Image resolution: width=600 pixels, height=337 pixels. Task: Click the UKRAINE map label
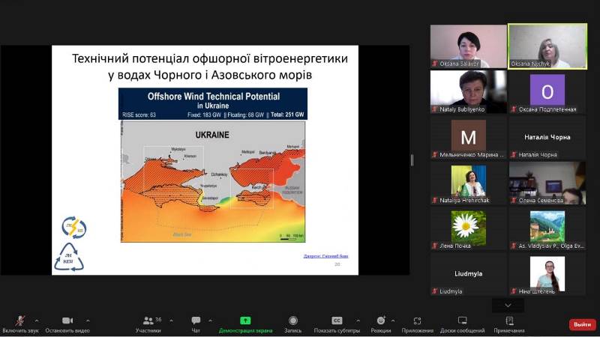click(x=212, y=135)
